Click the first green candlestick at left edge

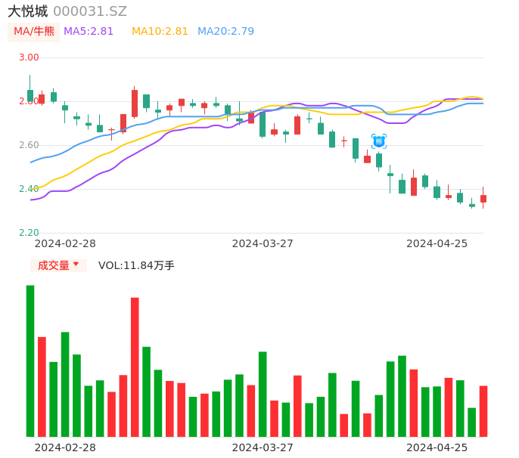[x=30, y=96]
